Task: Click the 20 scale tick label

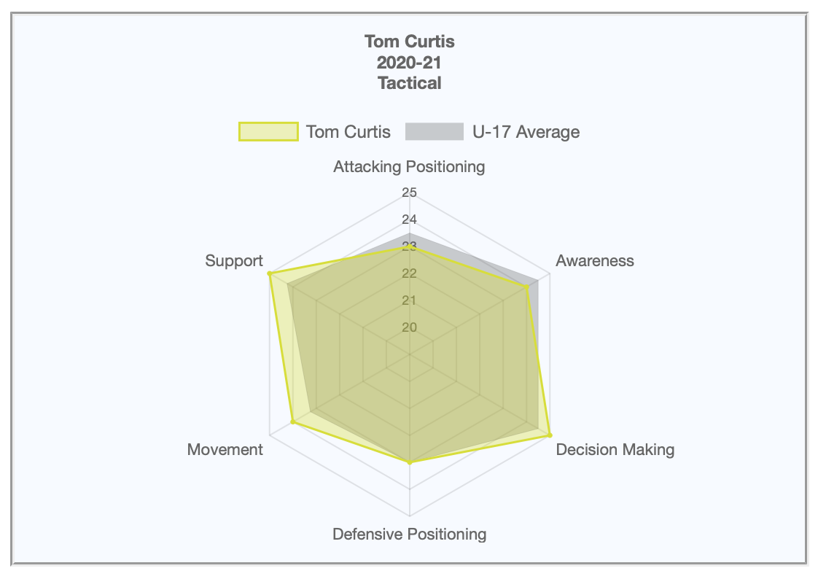Action: pos(410,327)
